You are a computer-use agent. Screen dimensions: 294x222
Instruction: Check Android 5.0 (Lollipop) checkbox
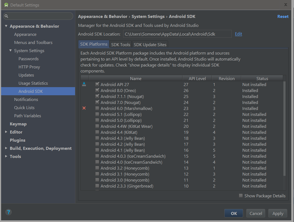97,120
